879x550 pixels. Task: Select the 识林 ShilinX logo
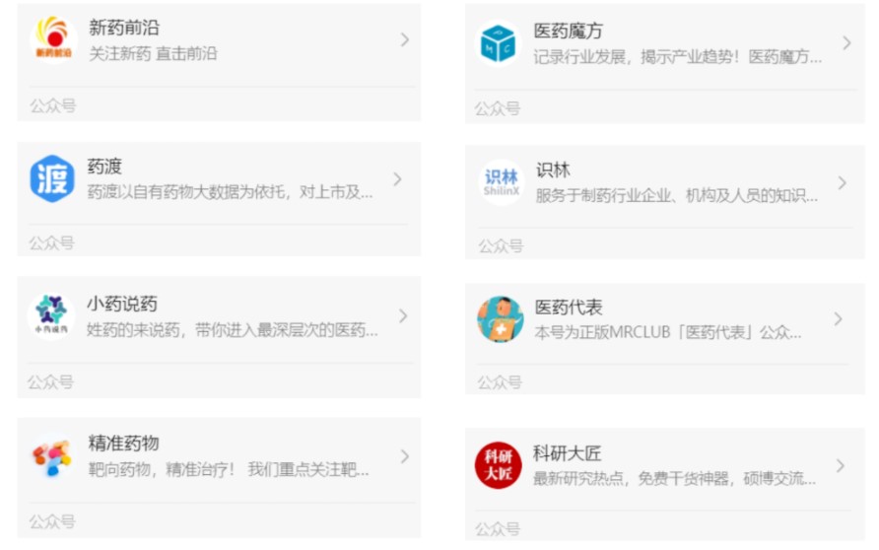pyautogui.click(x=502, y=182)
